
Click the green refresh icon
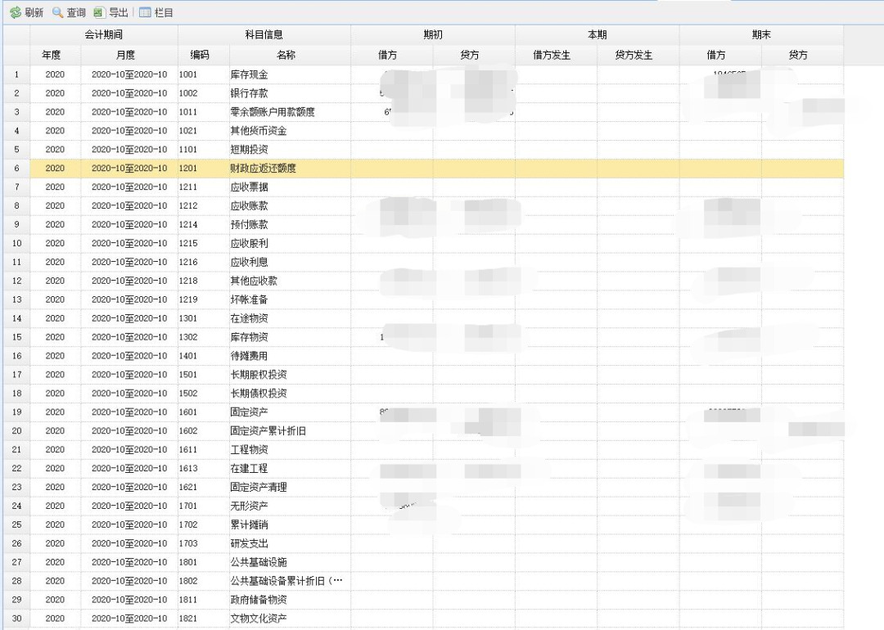[x=16, y=12]
